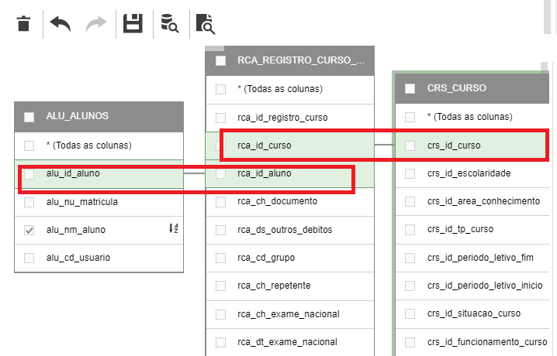
Task: Click join line between alu_id_aluno and rca_id_aluno
Action: [x=195, y=173]
